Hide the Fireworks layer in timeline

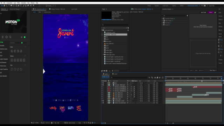click(102, 85)
